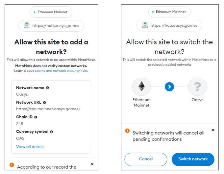This screenshot has height=174, width=224.
Task: Click orange warning icon in left panel
Action: click(x=12, y=165)
